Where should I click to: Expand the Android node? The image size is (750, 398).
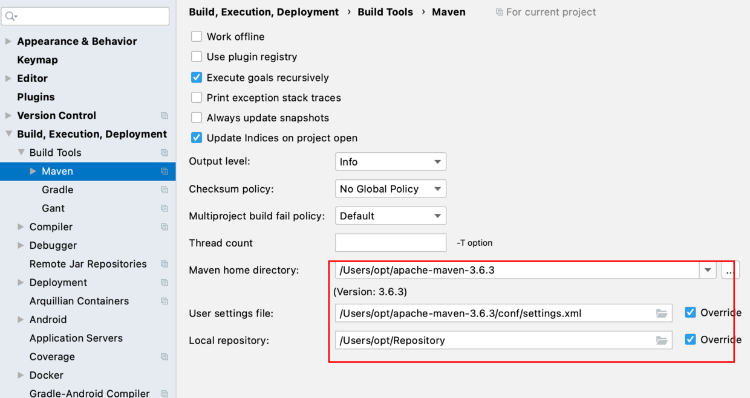click(21, 319)
